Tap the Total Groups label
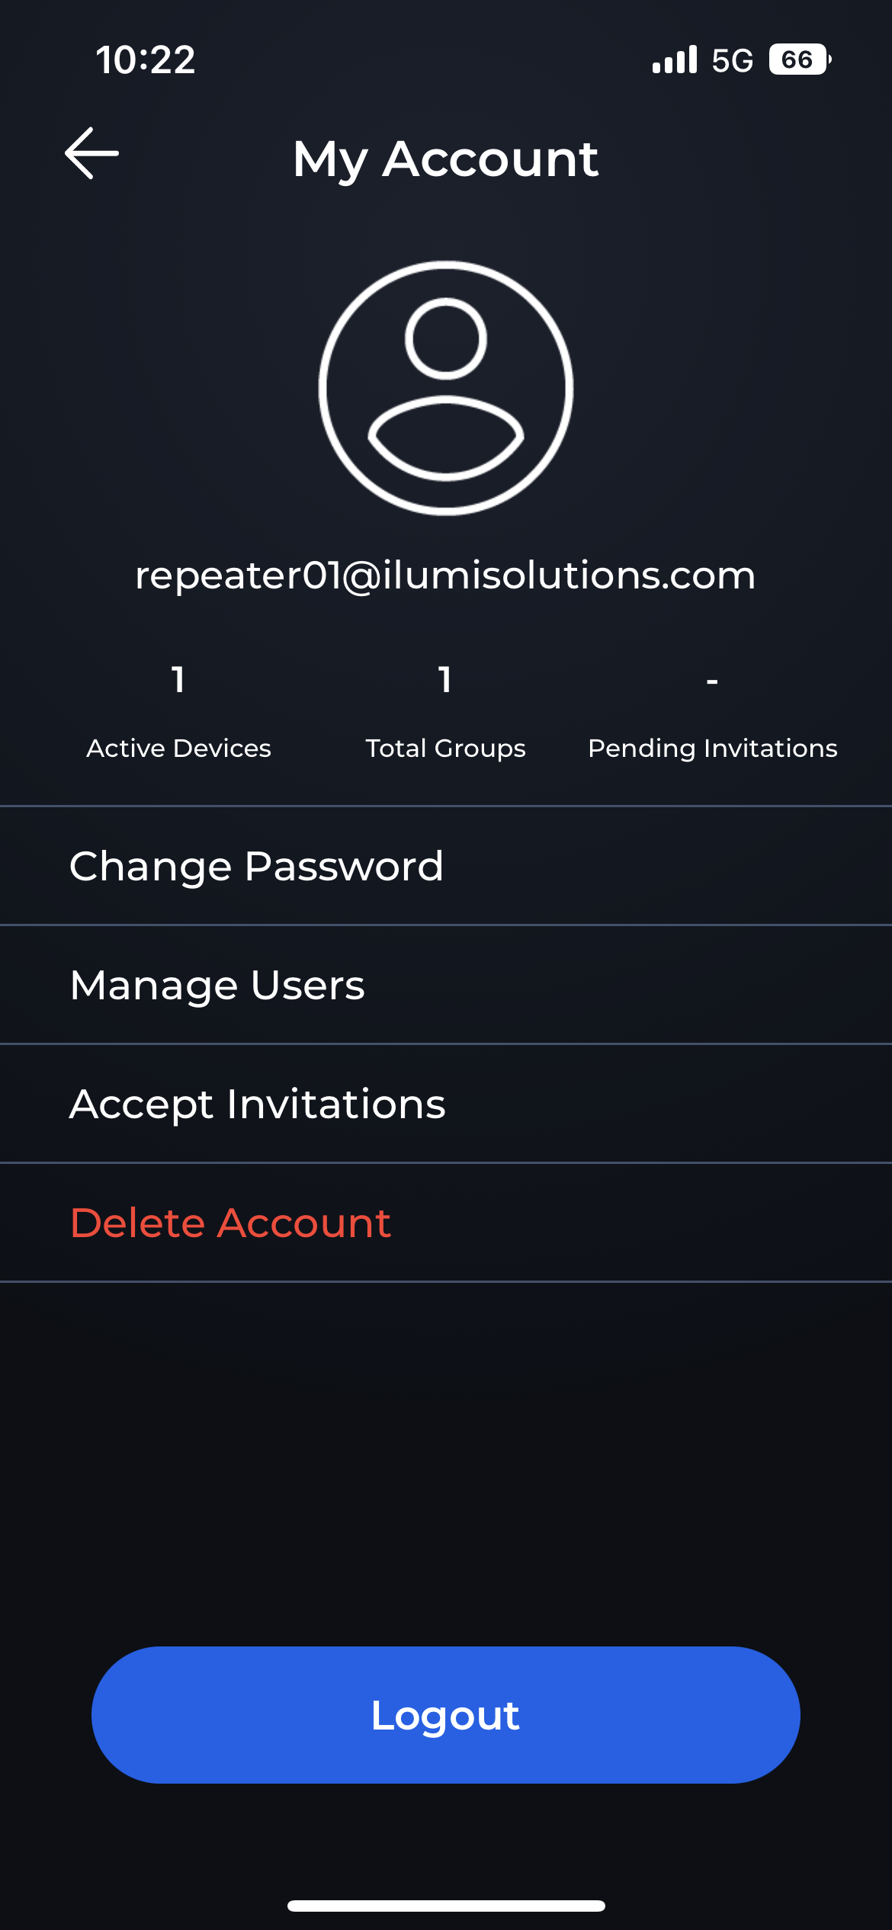This screenshot has height=1930, width=892. click(445, 749)
